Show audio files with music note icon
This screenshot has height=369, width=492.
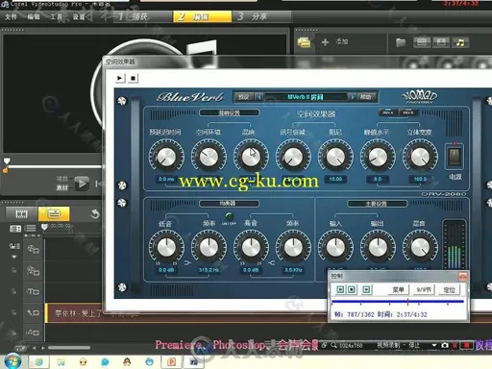pos(460,42)
